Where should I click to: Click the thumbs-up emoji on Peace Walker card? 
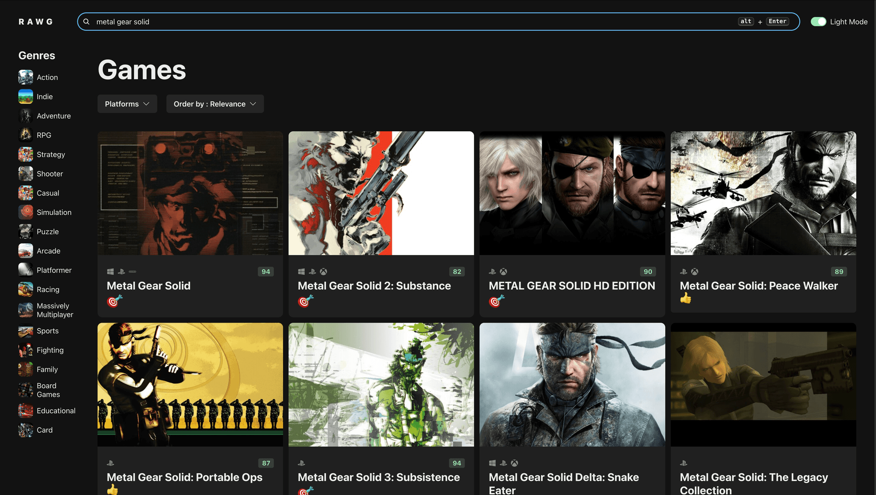(686, 298)
